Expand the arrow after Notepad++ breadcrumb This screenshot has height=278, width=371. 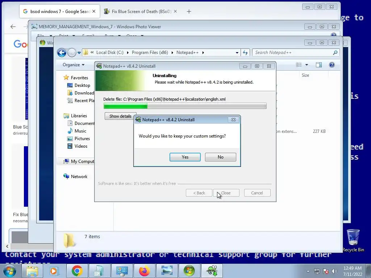[203, 52]
